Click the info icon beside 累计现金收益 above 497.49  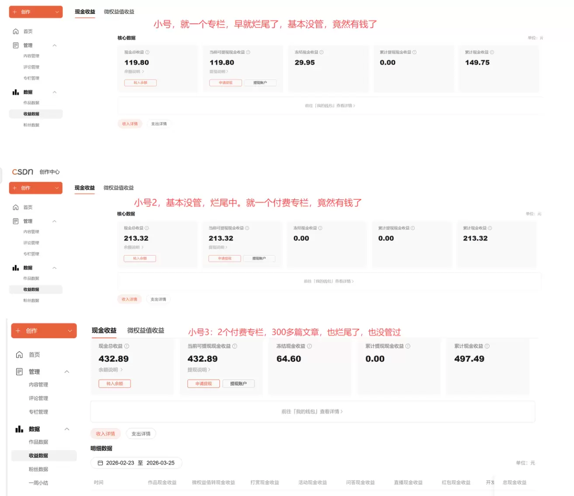click(487, 346)
